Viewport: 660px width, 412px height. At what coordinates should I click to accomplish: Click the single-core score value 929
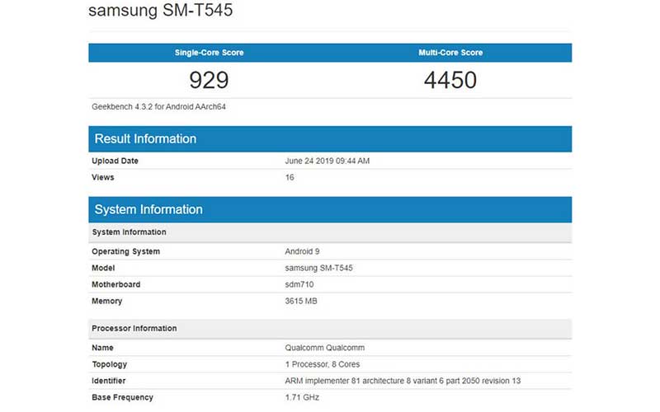click(x=209, y=80)
